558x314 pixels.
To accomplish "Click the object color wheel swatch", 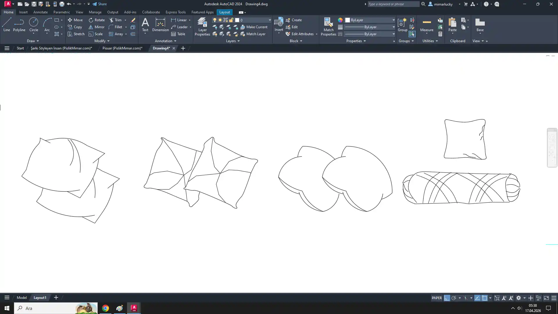I will [x=340, y=20].
